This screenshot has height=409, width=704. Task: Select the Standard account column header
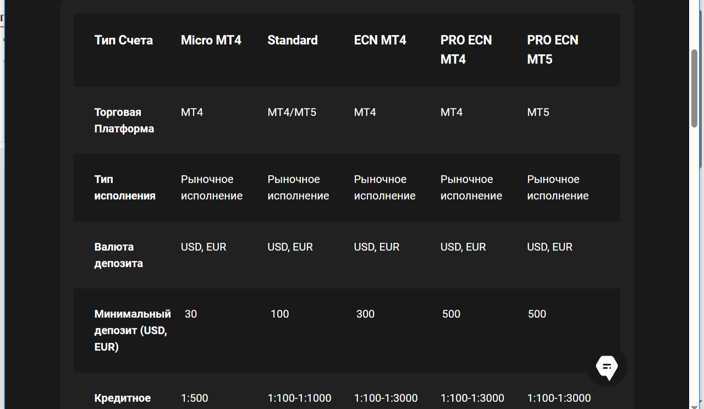point(292,40)
